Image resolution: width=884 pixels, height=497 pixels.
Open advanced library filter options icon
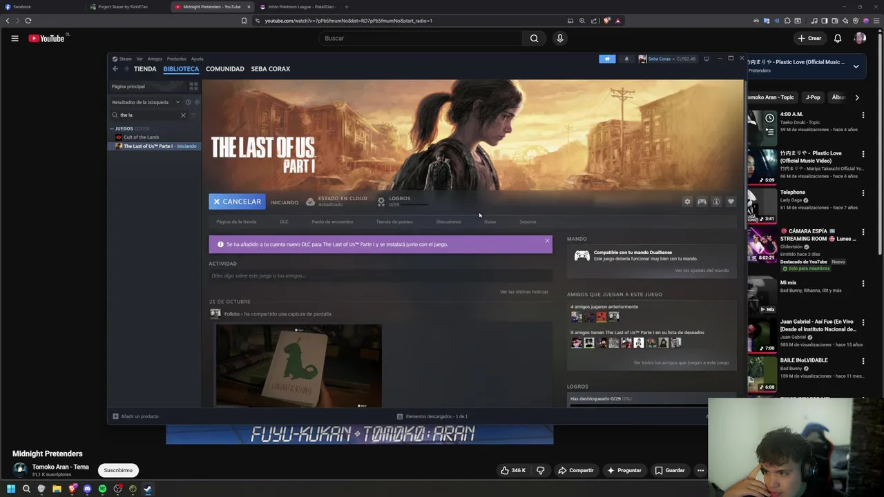(194, 115)
